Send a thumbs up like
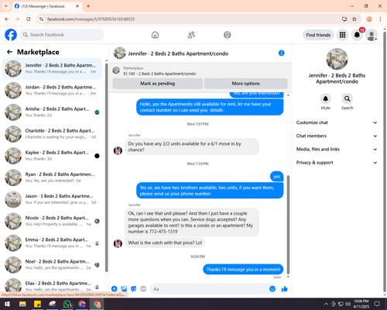Image resolution: width=387 pixels, height=310 pixels. [284, 289]
